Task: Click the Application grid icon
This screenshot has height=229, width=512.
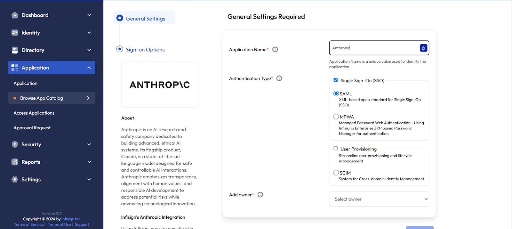Action: point(15,68)
